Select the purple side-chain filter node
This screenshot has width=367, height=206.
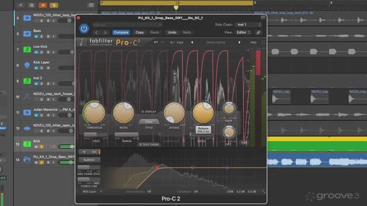(227, 168)
